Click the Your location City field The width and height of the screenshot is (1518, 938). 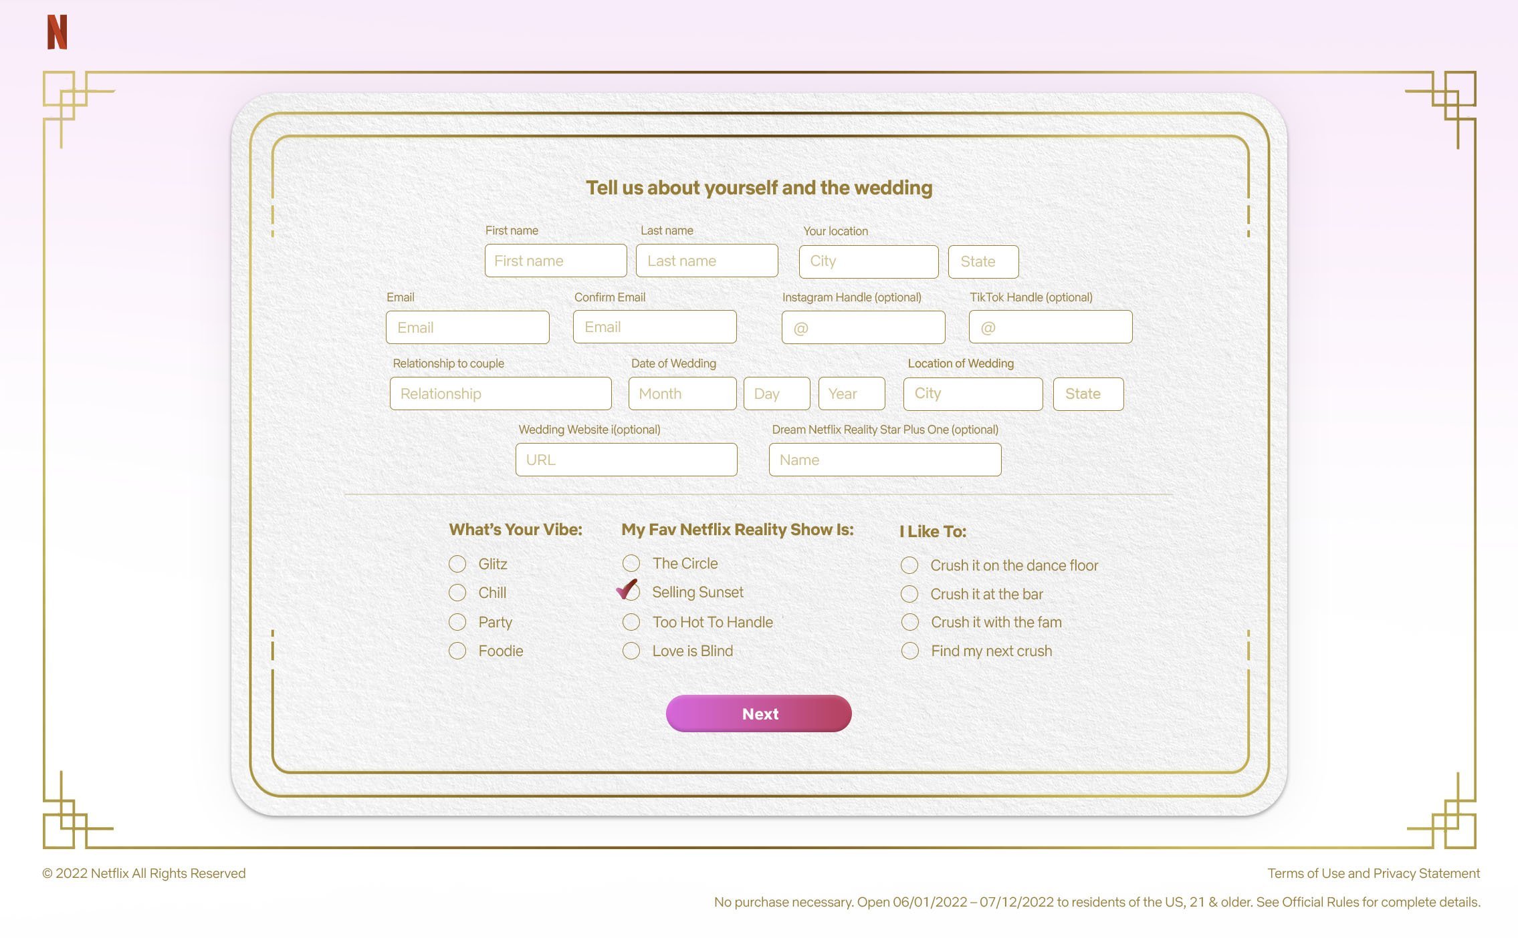869,261
